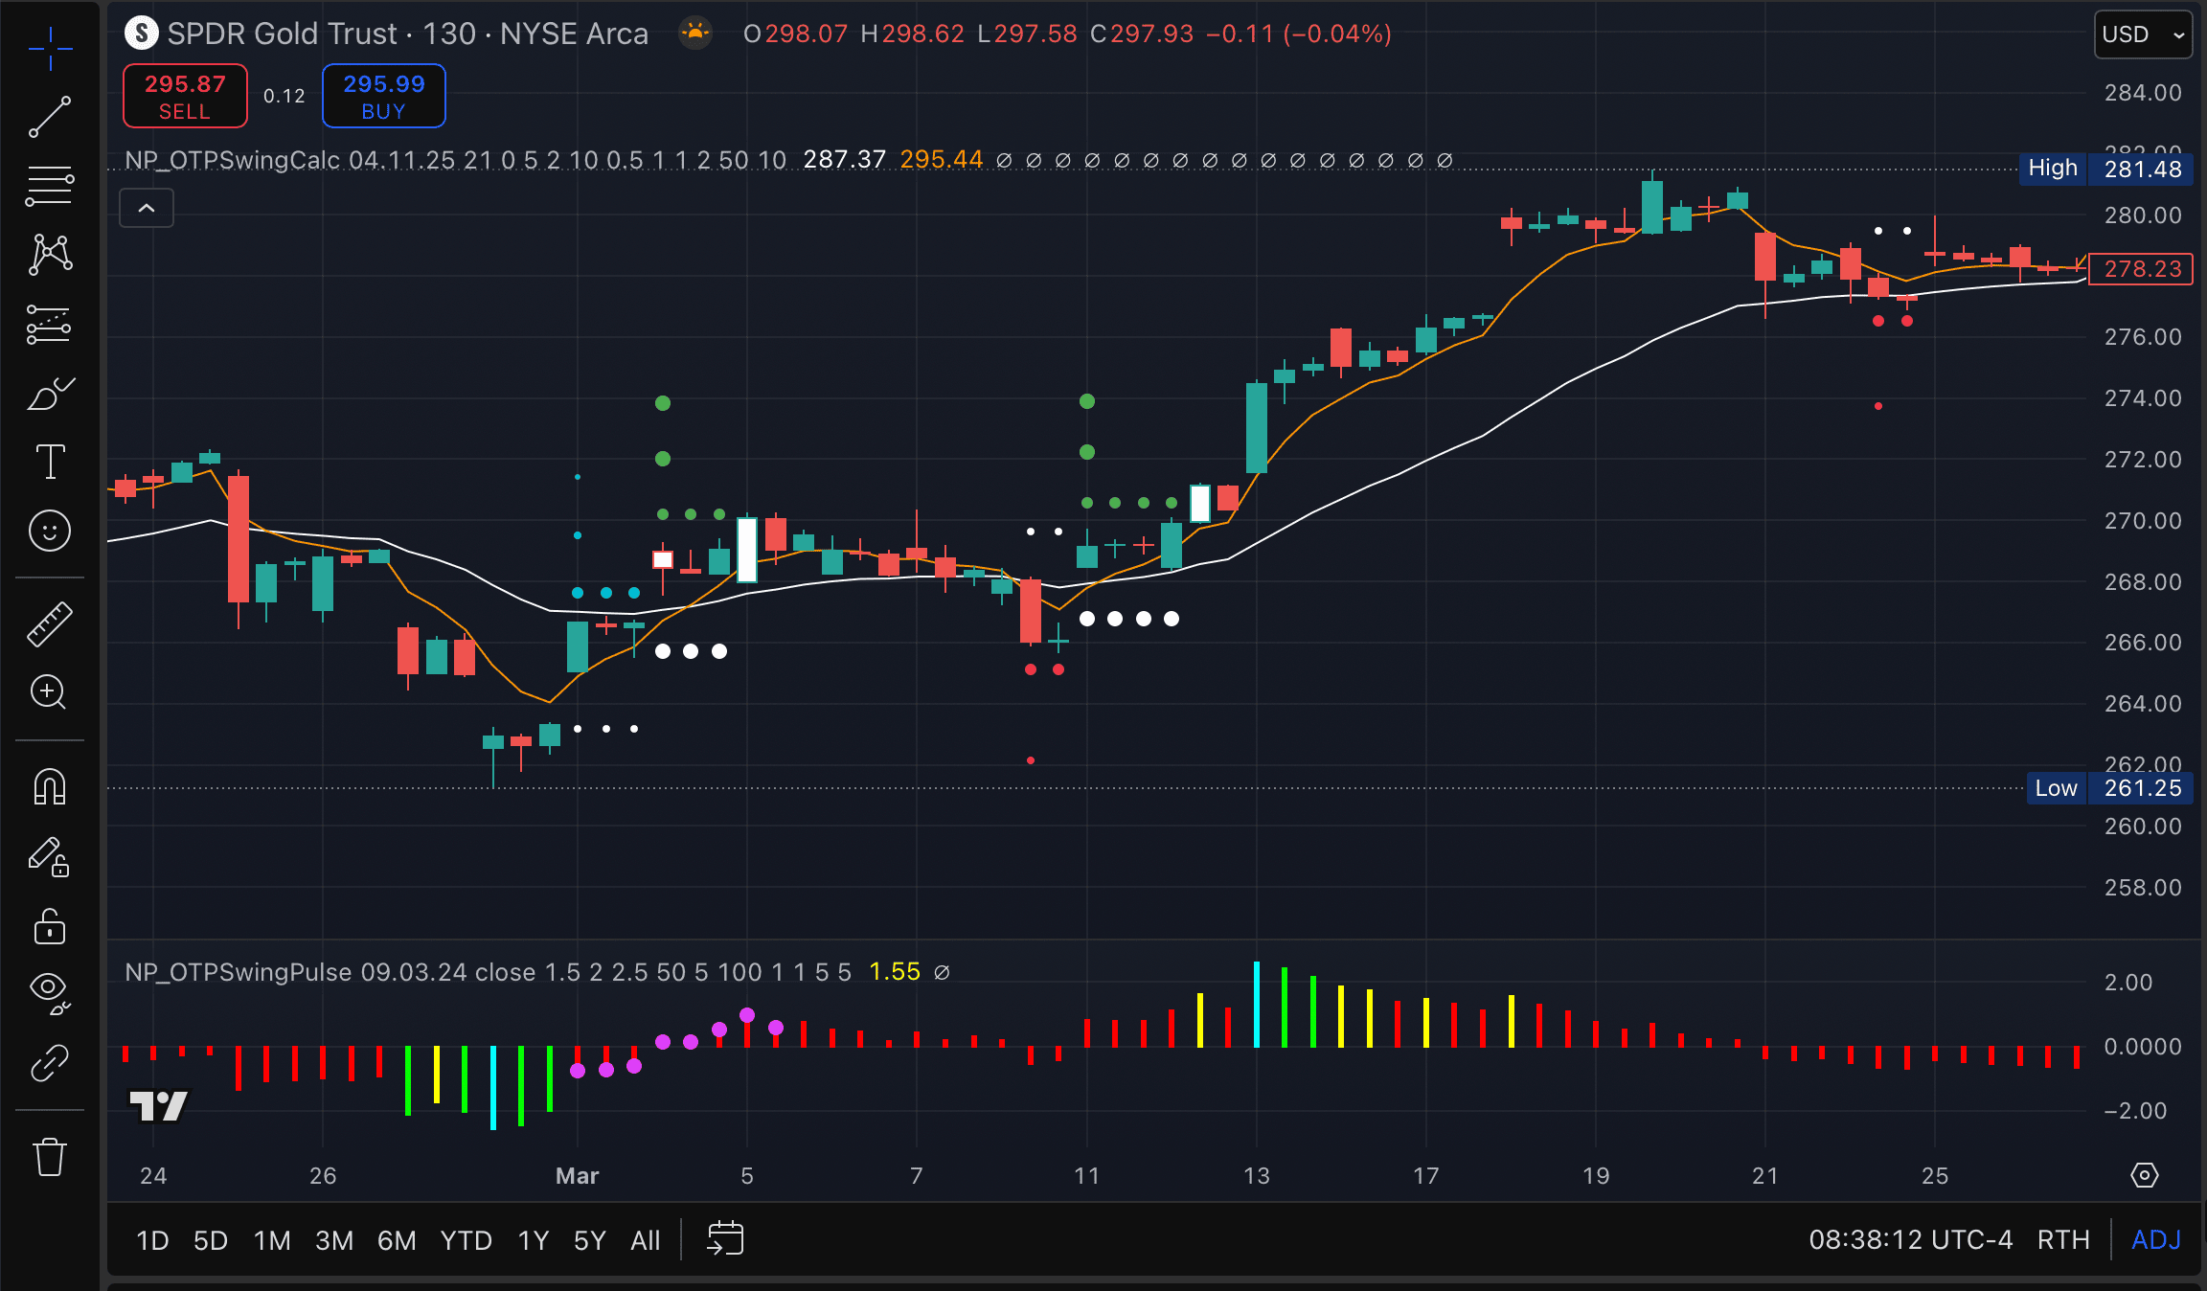Select the 5D time range
The image size is (2207, 1291).
211,1240
